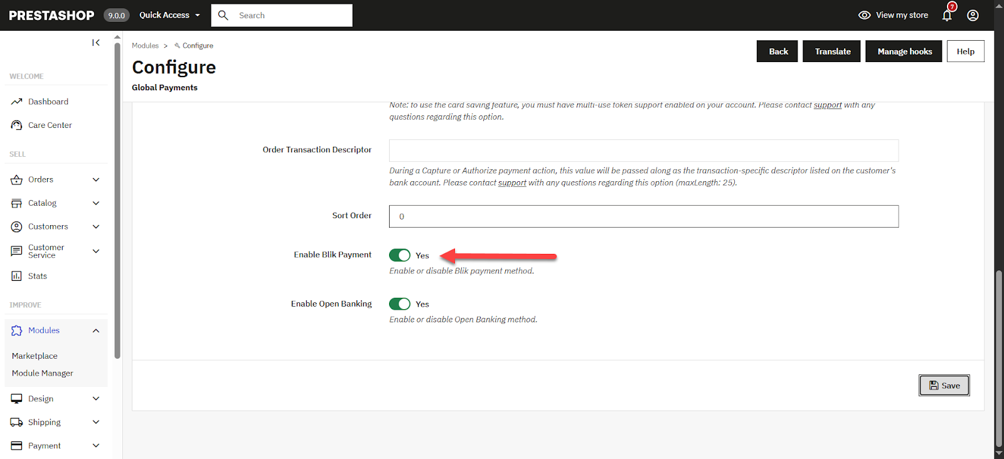
Task: Click the Save button
Action: tap(944, 386)
